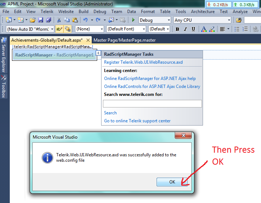Click Register Telerik.Web.UI.WebResource.axd link
The height and width of the screenshot is (203, 261).
143,62
